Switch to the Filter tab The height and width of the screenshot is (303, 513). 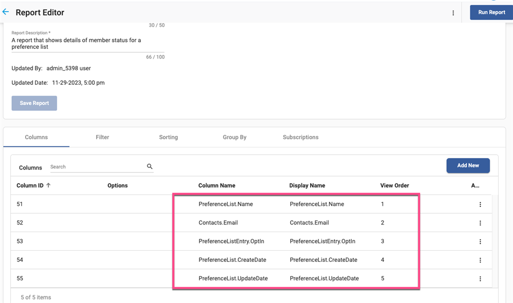tap(102, 137)
